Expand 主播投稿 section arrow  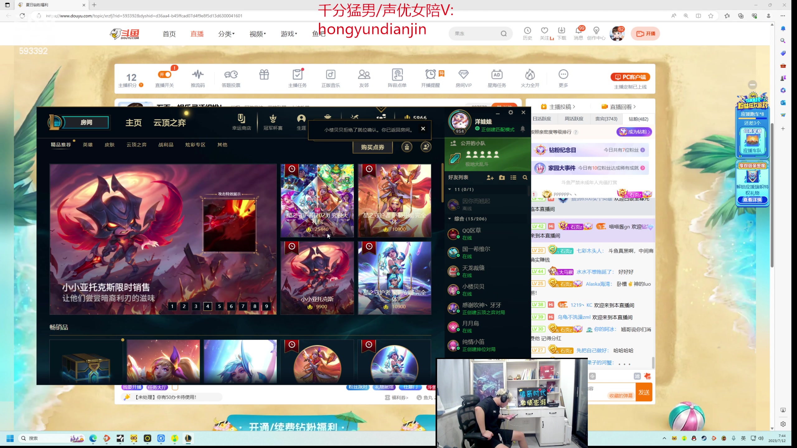click(x=574, y=107)
